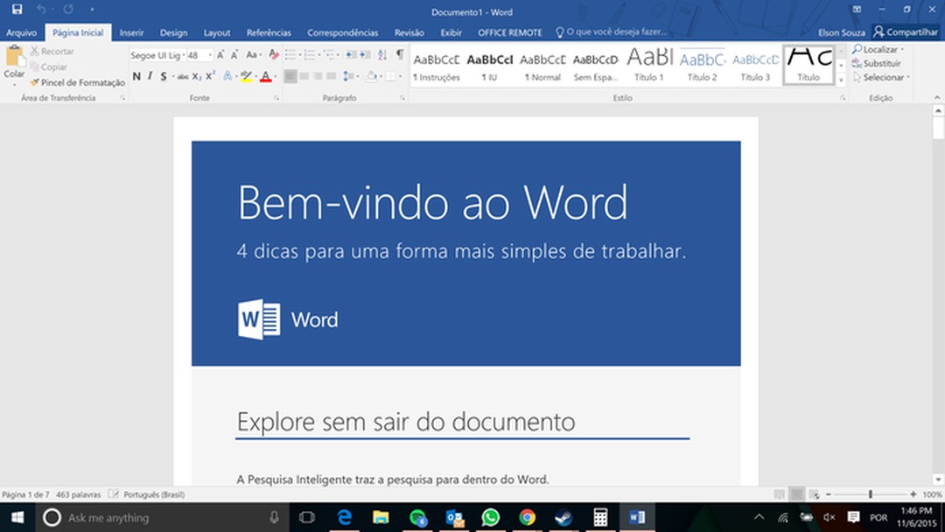Image resolution: width=945 pixels, height=532 pixels.
Task: Switch to the Inserir ribbon tab
Action: pos(131,32)
